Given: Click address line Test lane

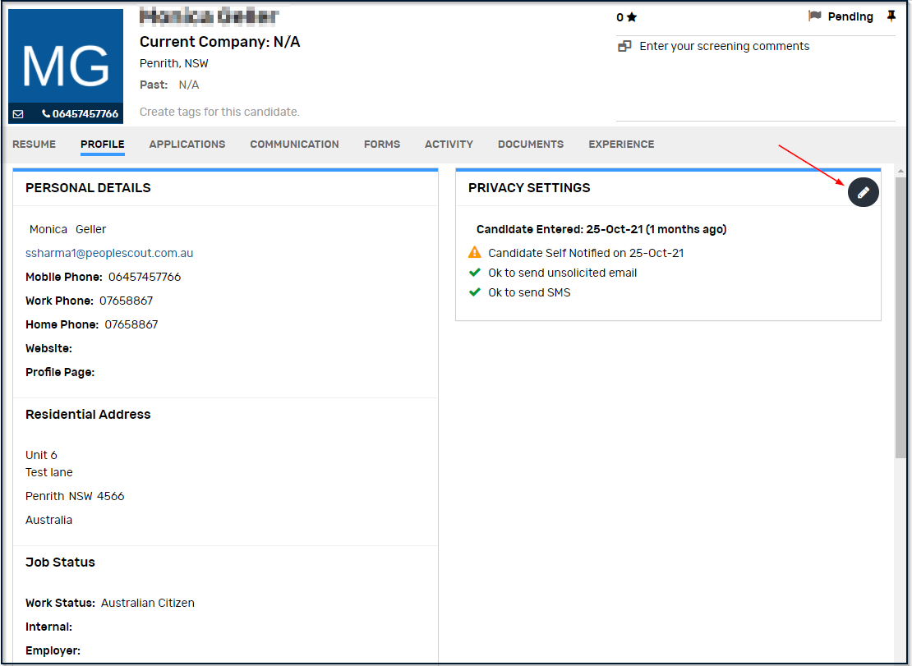Looking at the screenshot, I should tap(48, 472).
